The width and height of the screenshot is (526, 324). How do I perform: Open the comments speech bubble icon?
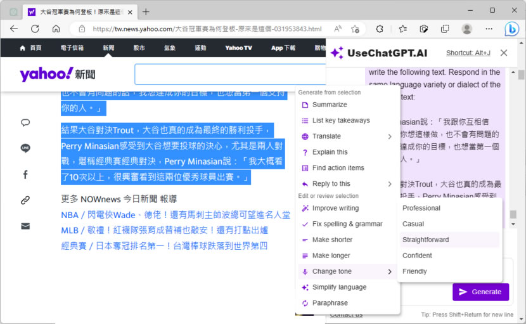(x=25, y=122)
